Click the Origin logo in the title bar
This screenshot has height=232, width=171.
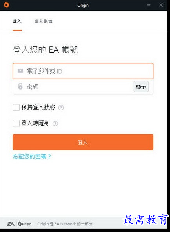(6, 5)
